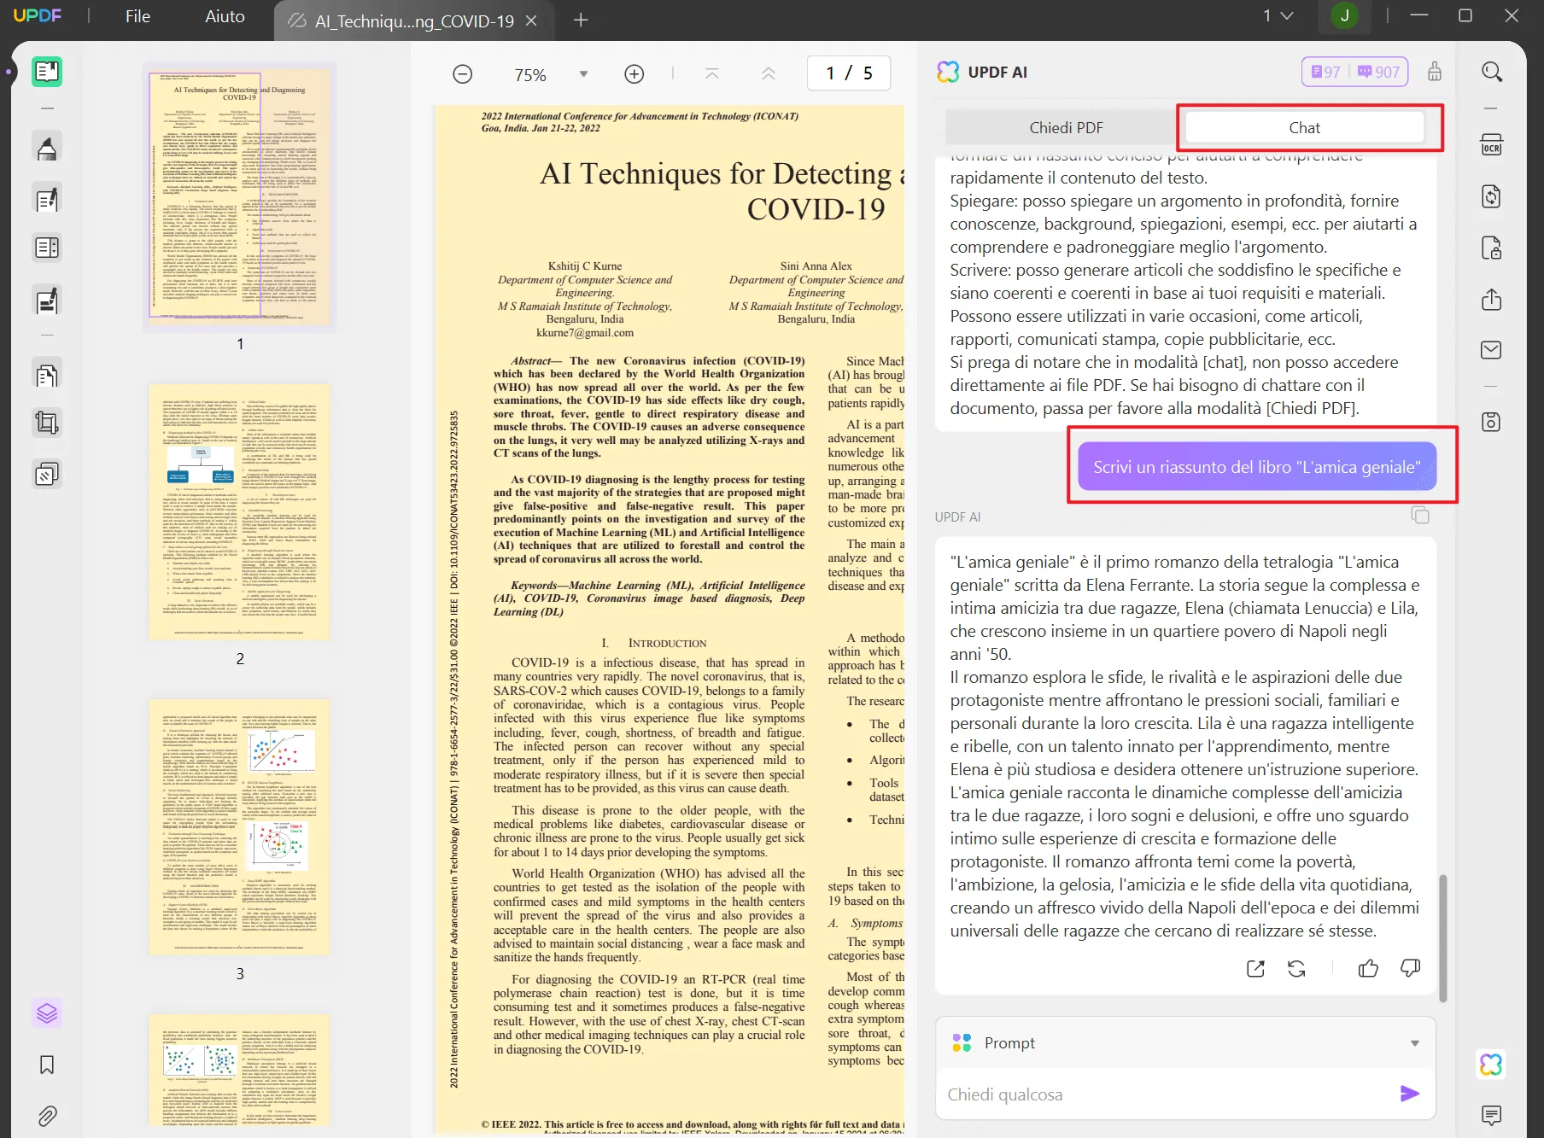Click the zoom out minus button

pos(463,74)
